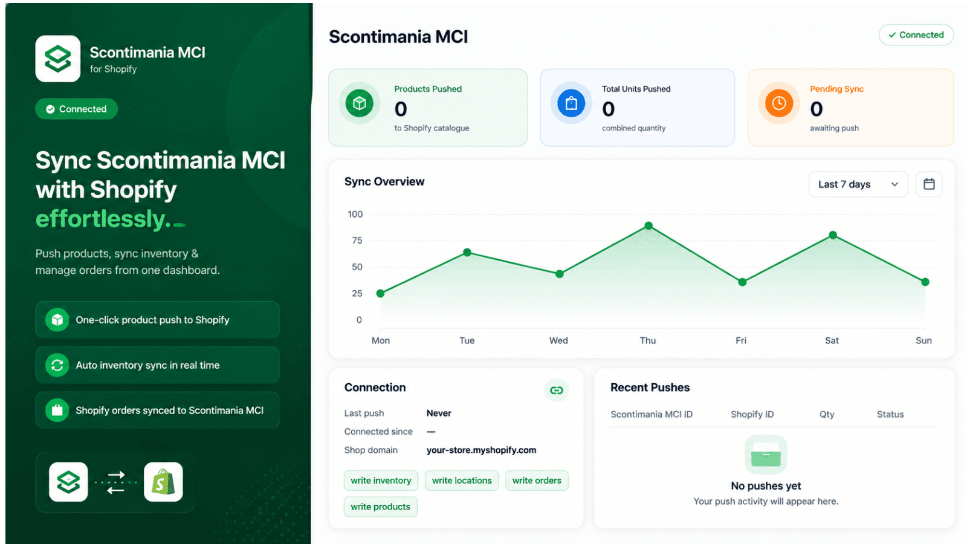967x544 pixels.
Task: Click the one-click product push cube icon
Action: 57,320
